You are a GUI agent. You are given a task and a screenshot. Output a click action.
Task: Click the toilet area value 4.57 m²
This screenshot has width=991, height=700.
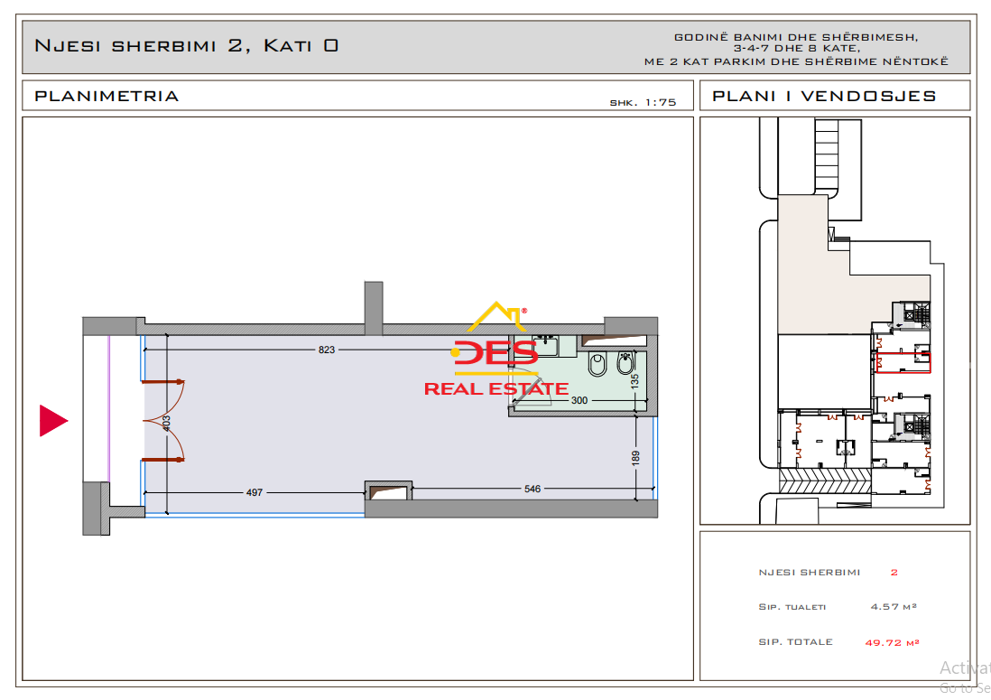[x=894, y=607]
